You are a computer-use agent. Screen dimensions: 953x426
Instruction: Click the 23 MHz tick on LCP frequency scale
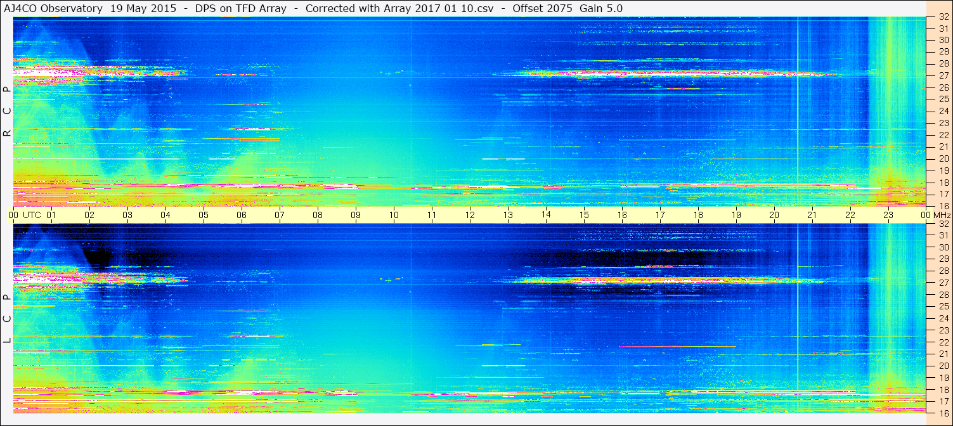tap(943, 330)
